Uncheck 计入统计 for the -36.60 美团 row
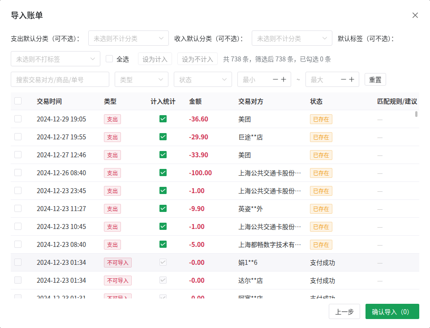The width and height of the screenshot is (430, 328). point(163,119)
